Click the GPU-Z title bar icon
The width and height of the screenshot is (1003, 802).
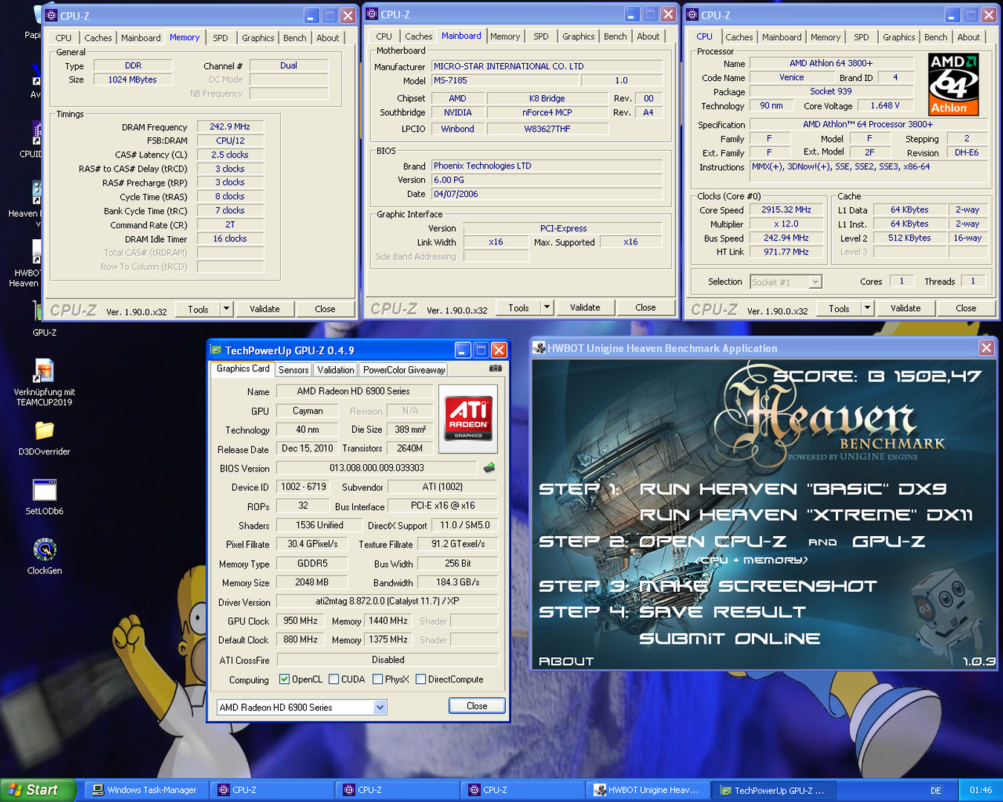click(x=216, y=350)
